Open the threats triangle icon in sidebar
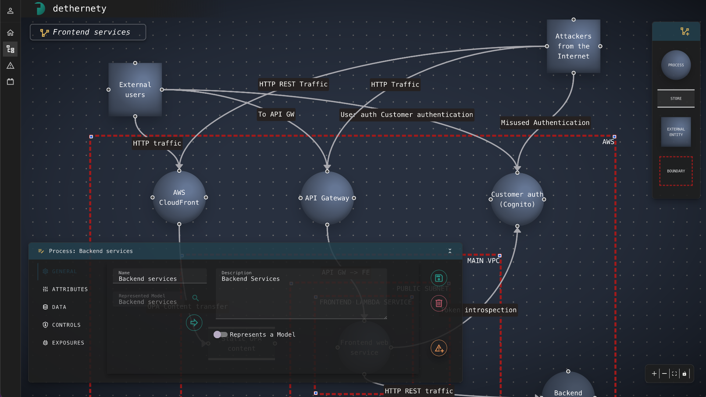The width and height of the screenshot is (706, 397). tap(10, 66)
